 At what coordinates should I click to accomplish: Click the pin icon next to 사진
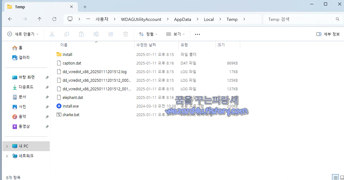click(x=47, y=107)
